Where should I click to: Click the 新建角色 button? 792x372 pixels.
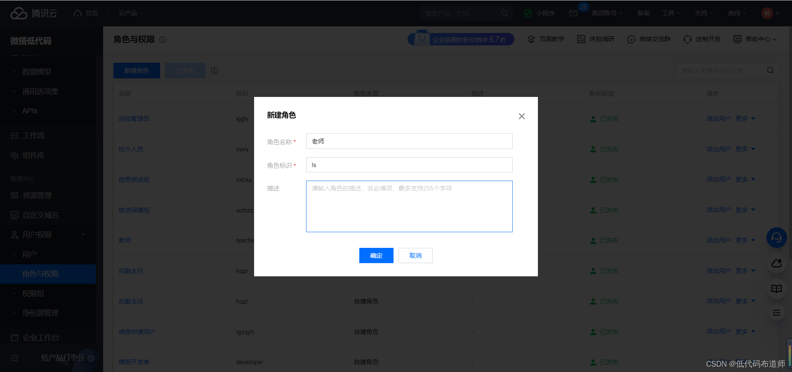(x=137, y=71)
